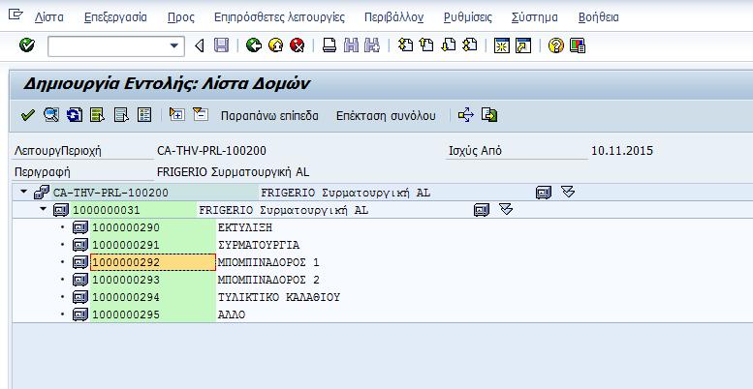
Task: Click the triangle icon at end of 1000000031 row
Action: tap(506, 210)
